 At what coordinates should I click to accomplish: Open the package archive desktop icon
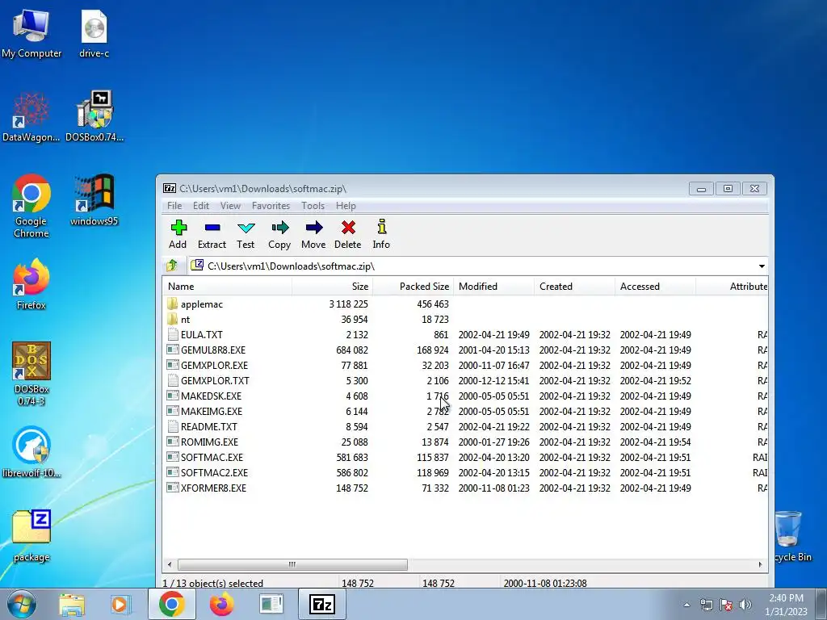point(31,536)
